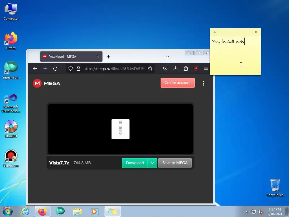Image resolution: width=289 pixels, height=217 pixels.
Task: View site security via the padlock icon
Action: 78,69
